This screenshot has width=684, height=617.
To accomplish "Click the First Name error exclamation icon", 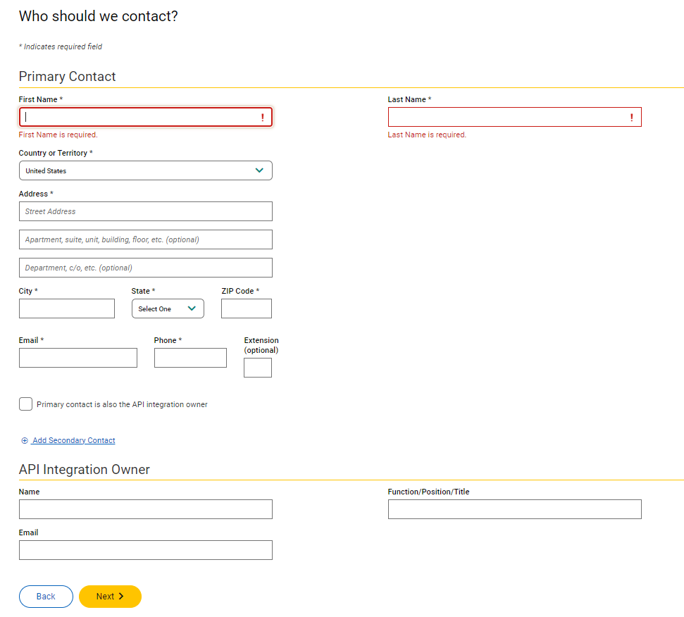I will (263, 118).
